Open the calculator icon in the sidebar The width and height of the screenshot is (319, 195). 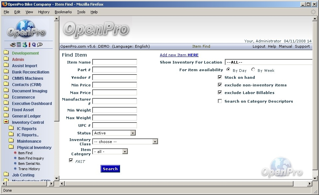click(19, 45)
